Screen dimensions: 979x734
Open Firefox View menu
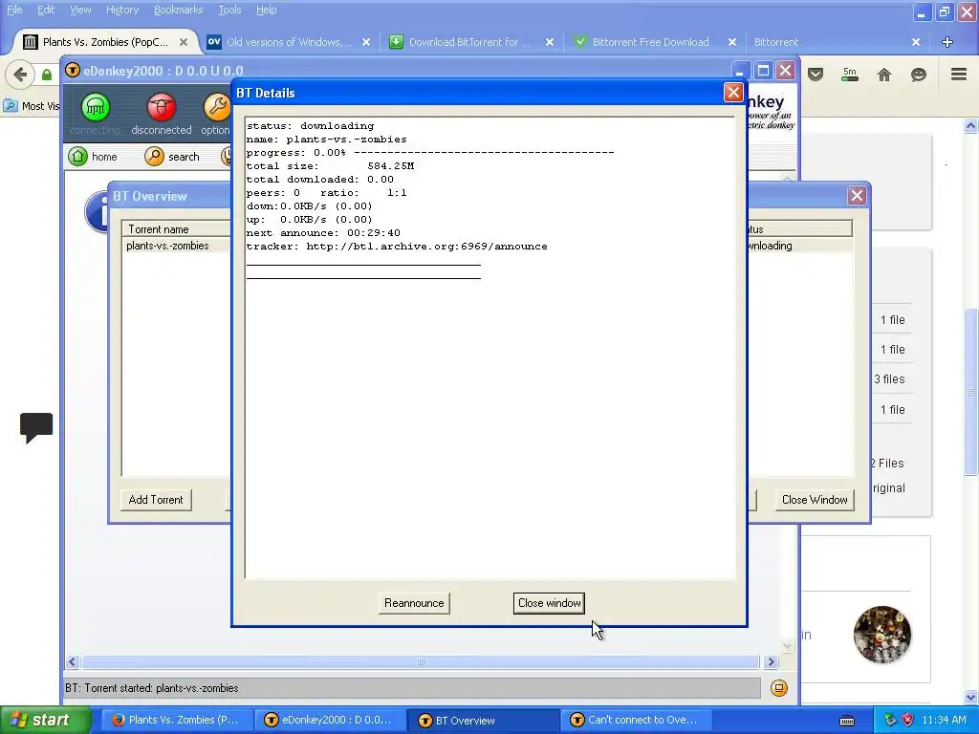pyautogui.click(x=80, y=10)
